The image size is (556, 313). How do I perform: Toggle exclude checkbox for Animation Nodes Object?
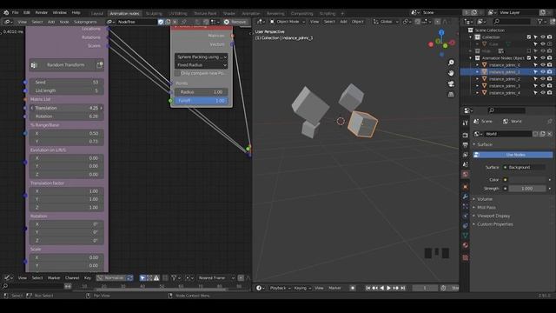pos(529,58)
